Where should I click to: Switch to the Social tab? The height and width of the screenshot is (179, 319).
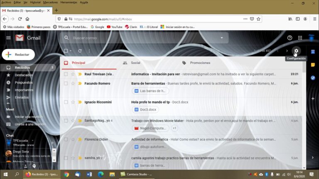point(132,63)
